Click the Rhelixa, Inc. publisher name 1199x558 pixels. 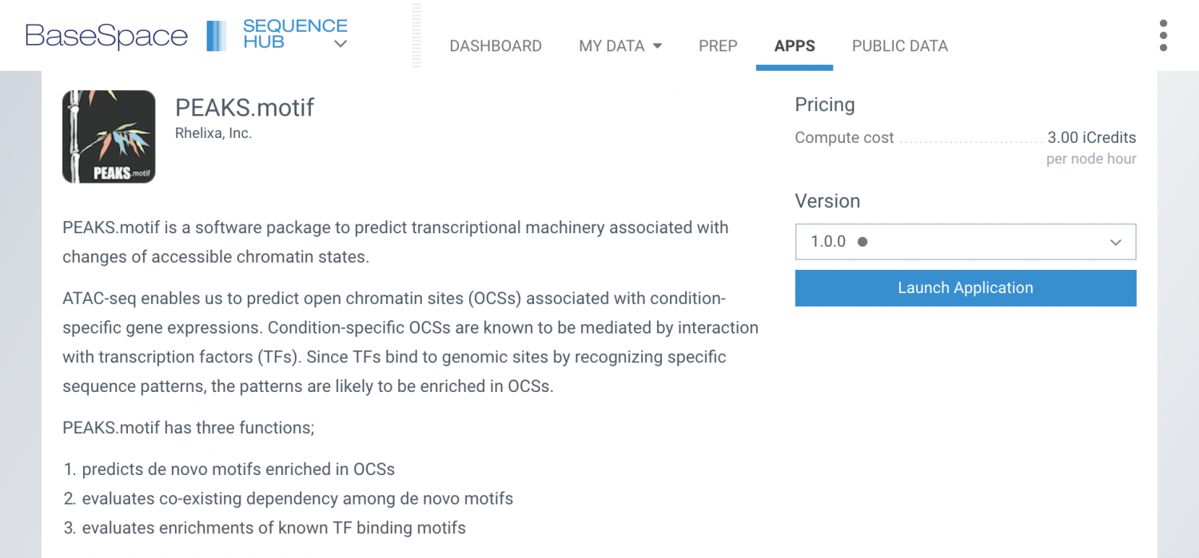(213, 133)
